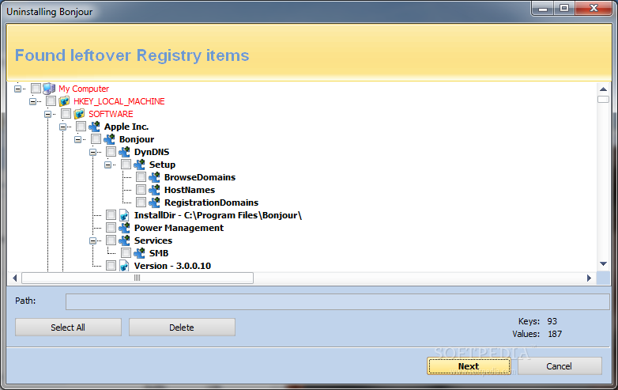This screenshot has height=390, width=618.
Task: Select InstallDir - C:\Program Files\Bonjour\ entry
Action: pyautogui.click(x=218, y=215)
